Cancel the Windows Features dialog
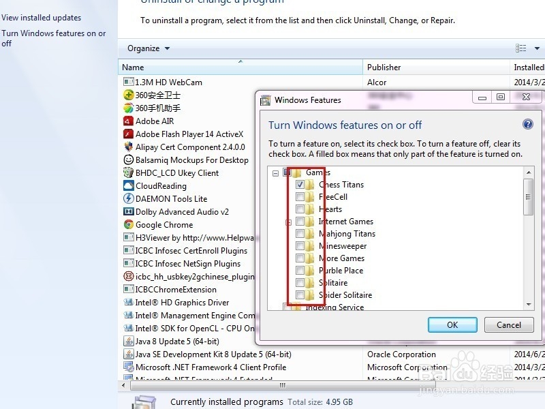This screenshot has width=545, height=409. [509, 325]
